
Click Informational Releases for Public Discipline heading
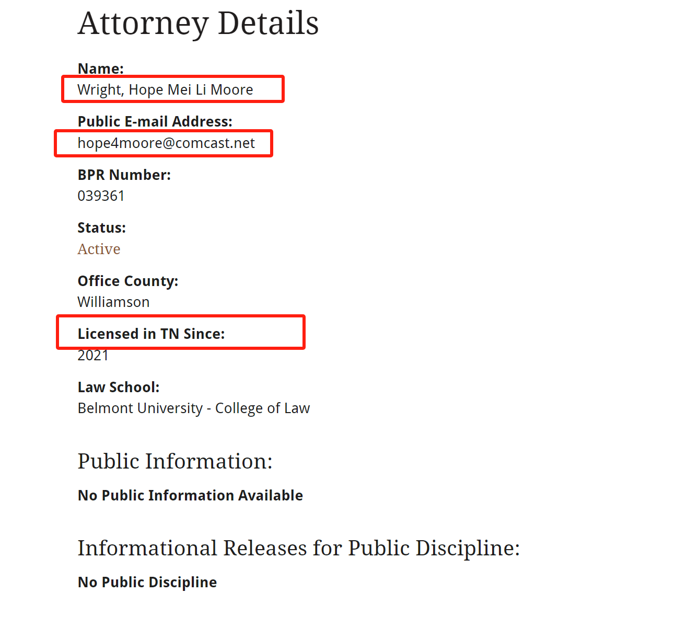(x=299, y=549)
